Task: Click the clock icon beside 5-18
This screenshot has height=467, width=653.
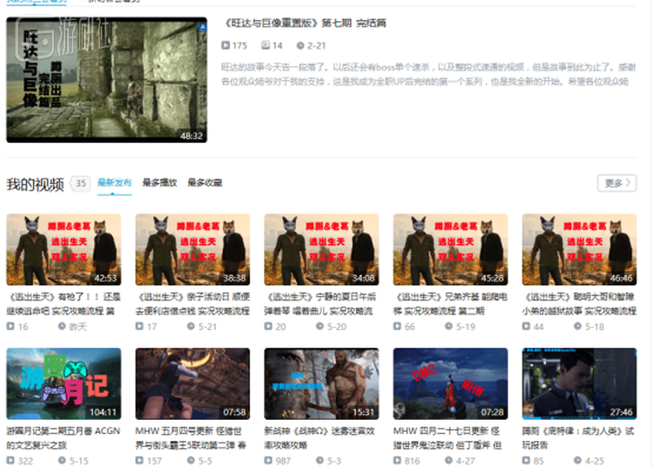Action: 577,326
